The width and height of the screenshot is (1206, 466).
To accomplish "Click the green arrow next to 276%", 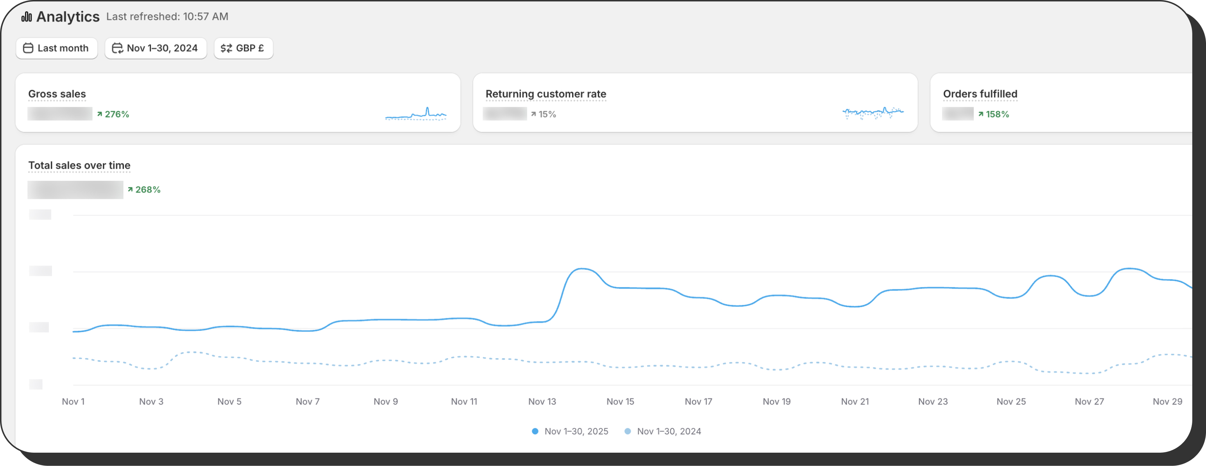I will (100, 114).
